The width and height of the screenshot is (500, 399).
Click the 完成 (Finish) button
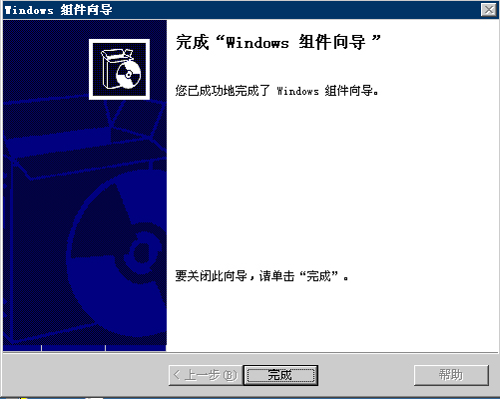[280, 375]
